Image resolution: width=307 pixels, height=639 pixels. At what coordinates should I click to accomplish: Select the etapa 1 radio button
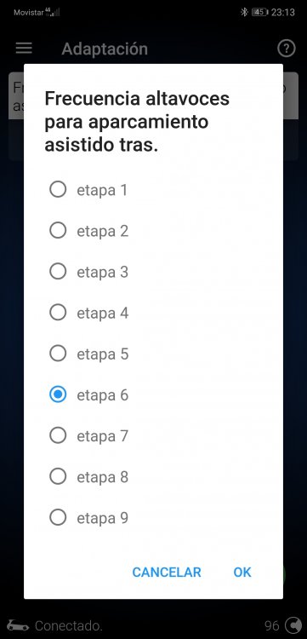coord(58,189)
